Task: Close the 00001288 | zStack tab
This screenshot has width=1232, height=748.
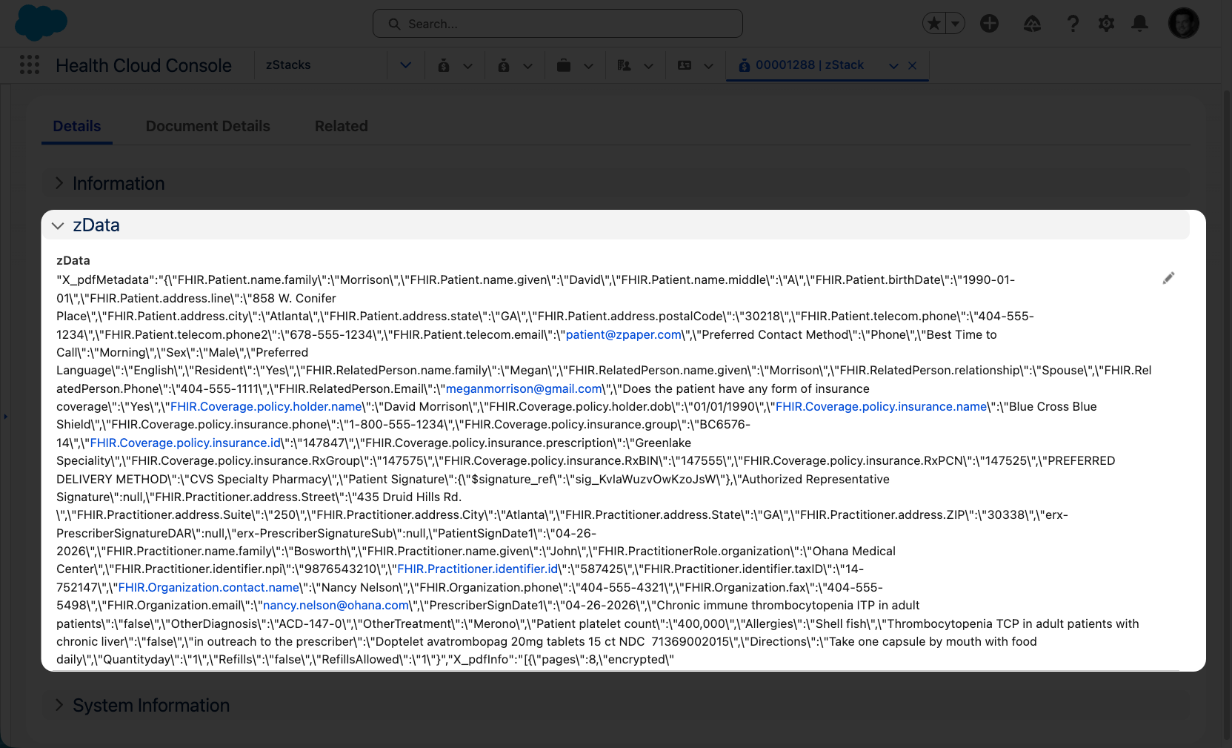Action: [913, 66]
